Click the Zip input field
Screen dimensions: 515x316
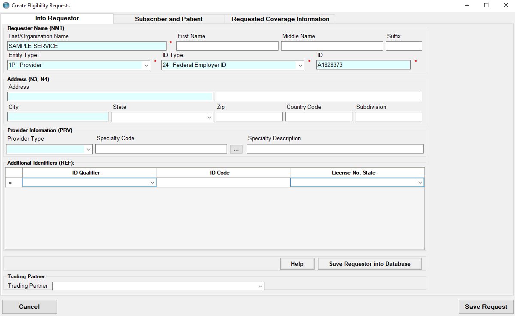click(x=249, y=117)
